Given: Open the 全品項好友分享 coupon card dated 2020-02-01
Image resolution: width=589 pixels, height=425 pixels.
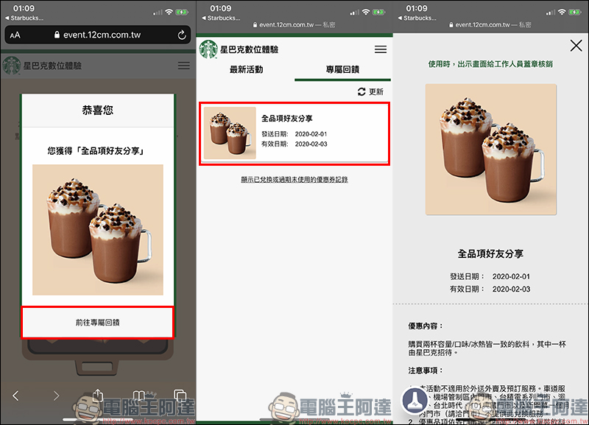Looking at the screenshot, I should [294, 133].
